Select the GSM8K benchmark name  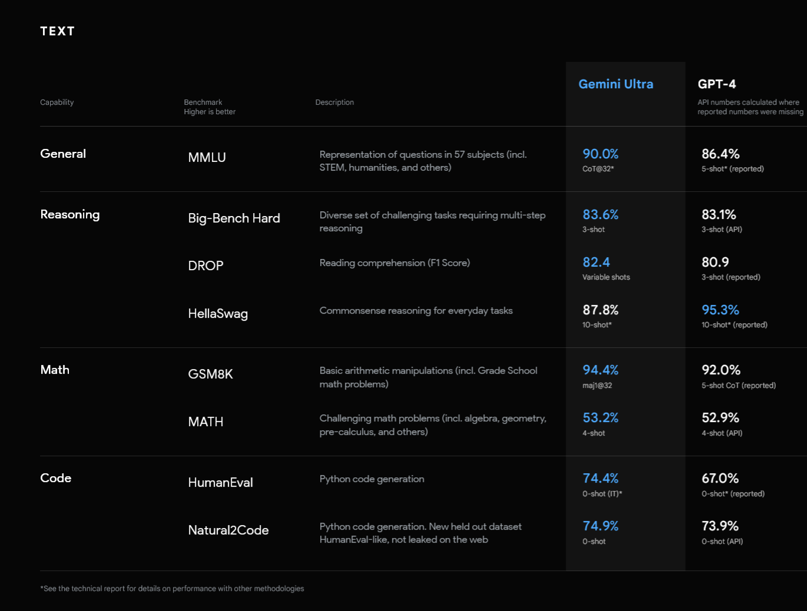210,374
